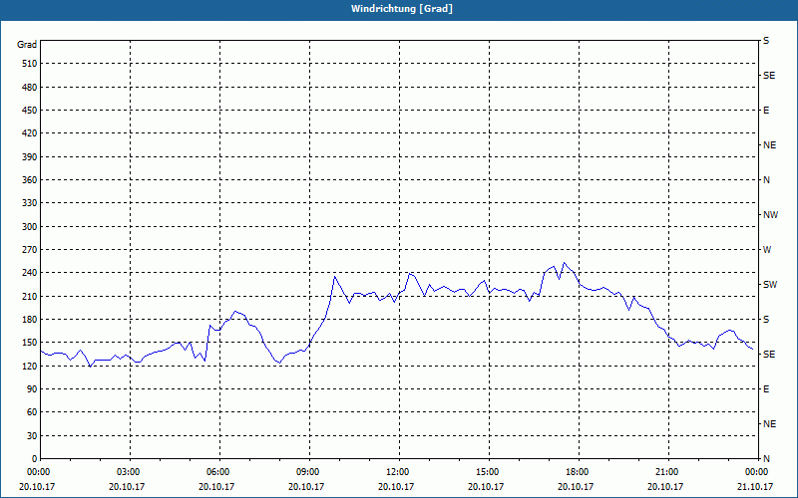Click the y-axis value 150
The width and height of the screenshot is (798, 498).
click(30, 343)
